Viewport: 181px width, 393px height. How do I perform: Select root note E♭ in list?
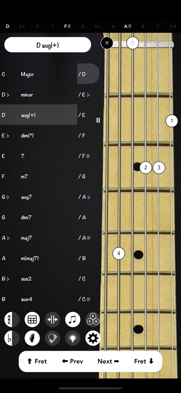[x=6, y=136]
